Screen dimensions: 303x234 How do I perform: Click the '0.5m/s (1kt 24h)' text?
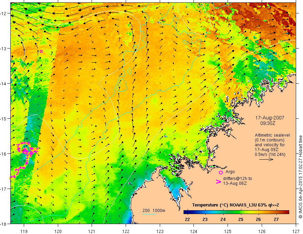(x=270, y=155)
